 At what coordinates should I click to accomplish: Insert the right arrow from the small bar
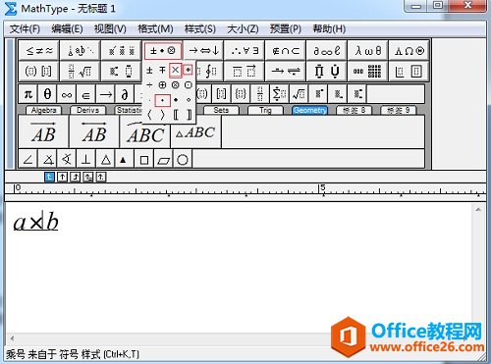tap(105, 94)
